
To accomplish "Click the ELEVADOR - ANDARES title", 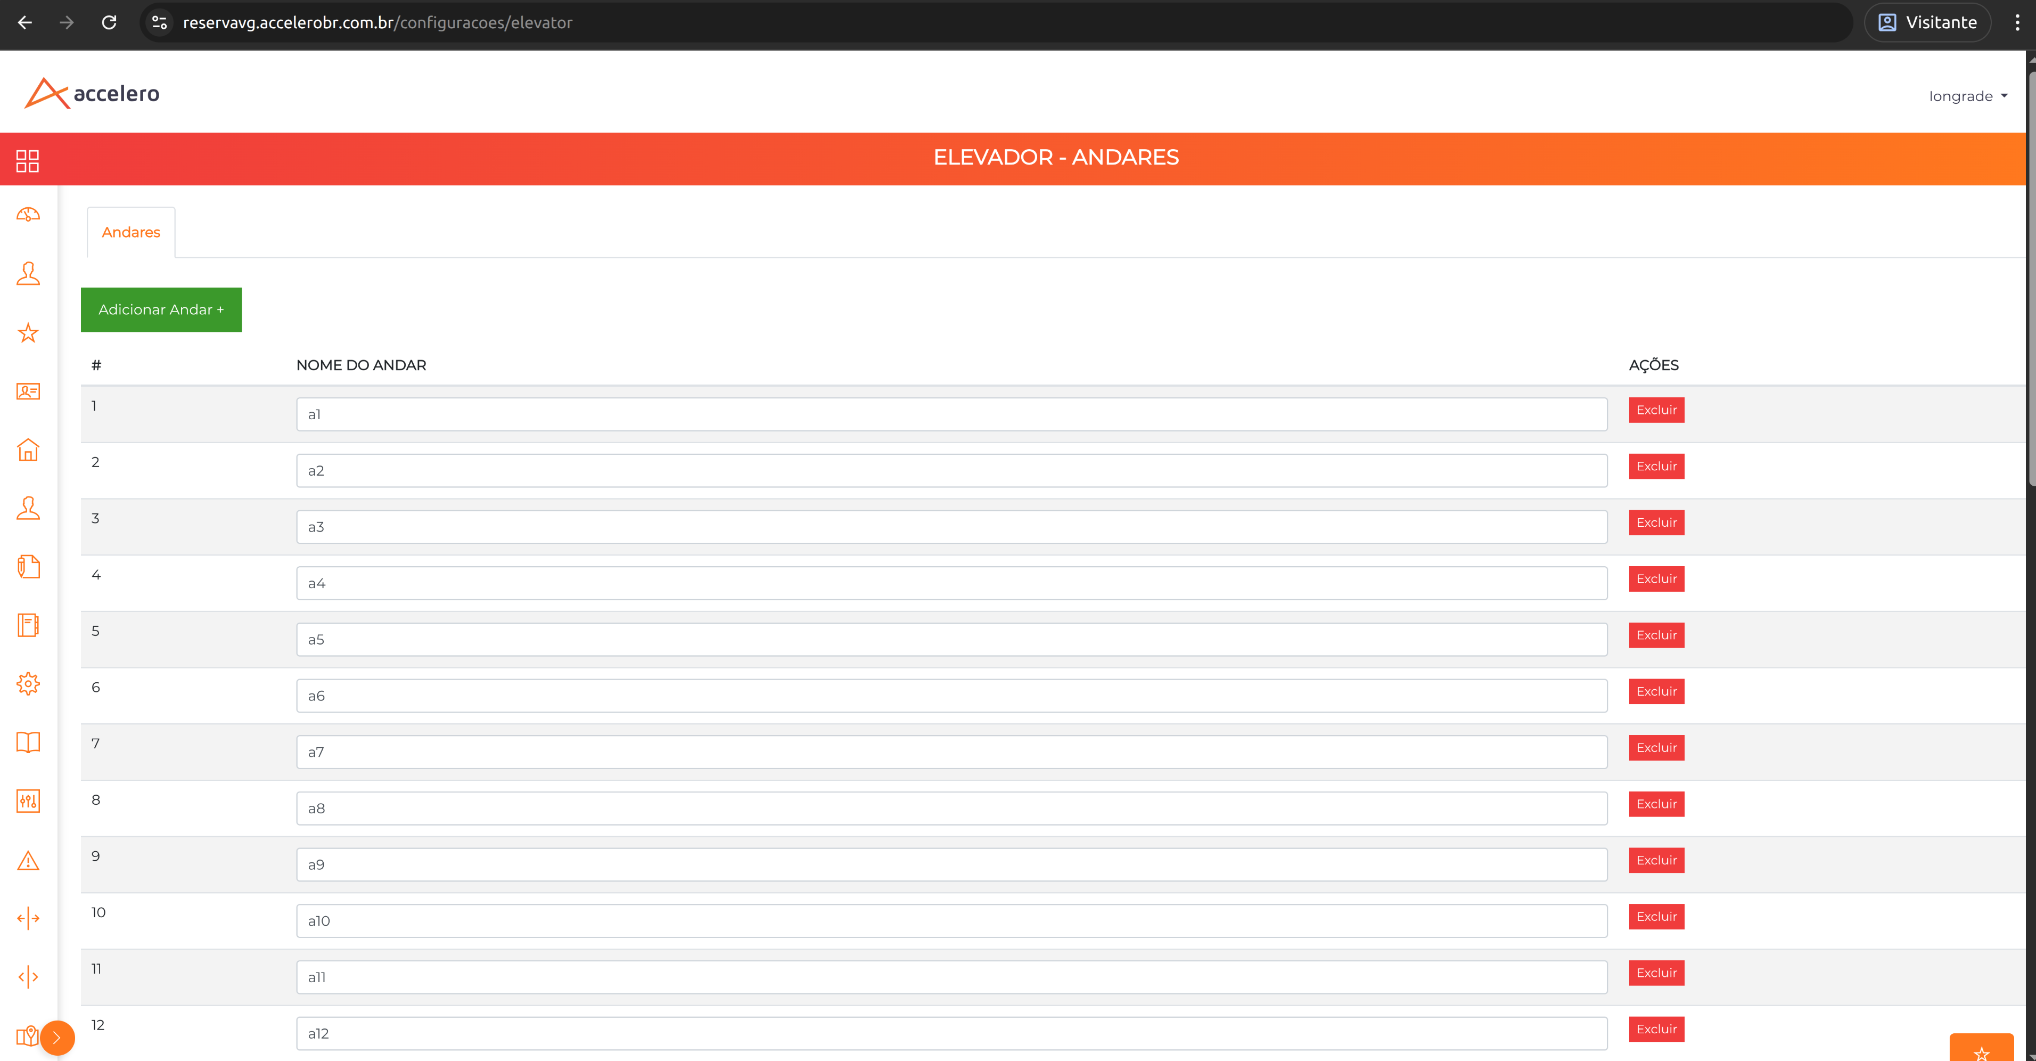I will (1056, 157).
